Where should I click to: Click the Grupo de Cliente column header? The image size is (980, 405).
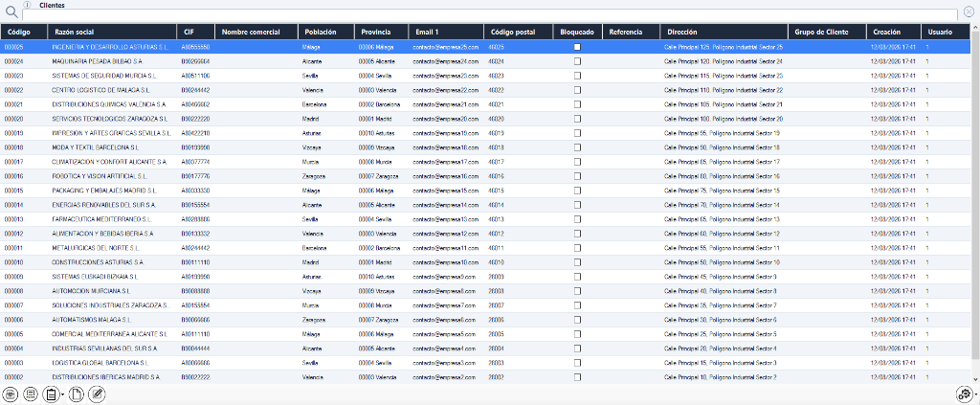click(827, 32)
